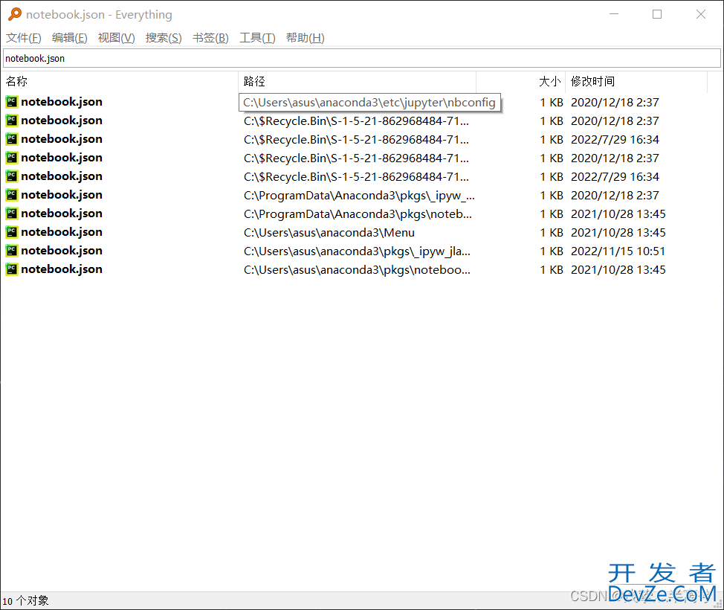
Task: Click file icon of the ProgramData pkgs\noteb row
Action: pos(12,213)
